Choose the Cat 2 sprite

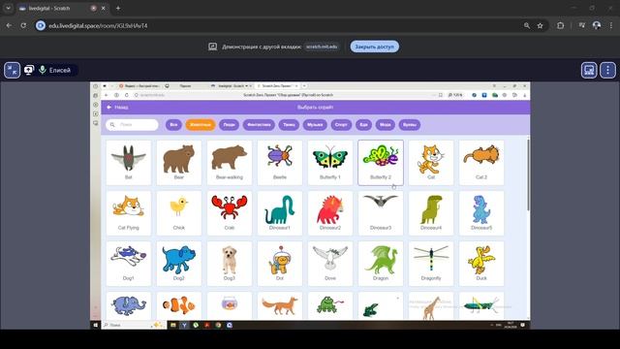coord(481,162)
